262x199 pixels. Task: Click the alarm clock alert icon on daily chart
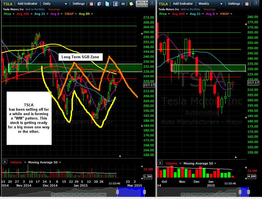91,4
